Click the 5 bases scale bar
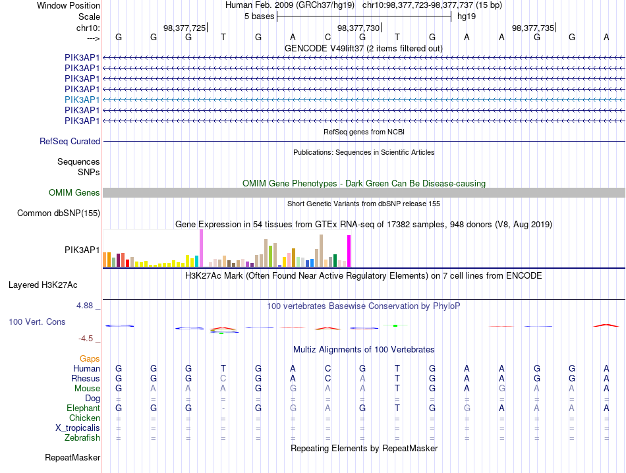The height and width of the screenshot is (473, 626). (x=364, y=16)
